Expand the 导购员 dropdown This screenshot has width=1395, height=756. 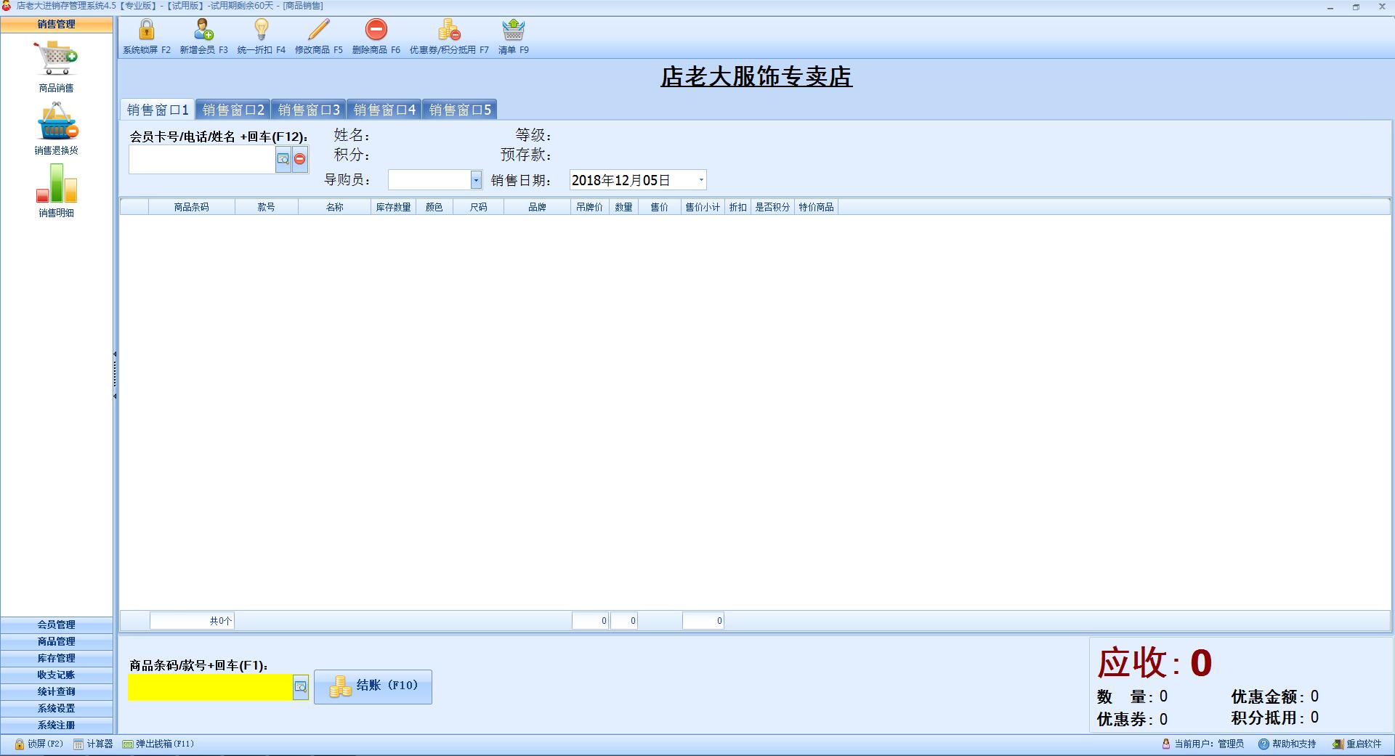[476, 180]
